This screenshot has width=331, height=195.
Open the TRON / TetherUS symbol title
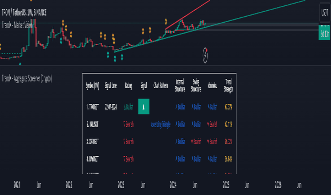coord(24,13)
